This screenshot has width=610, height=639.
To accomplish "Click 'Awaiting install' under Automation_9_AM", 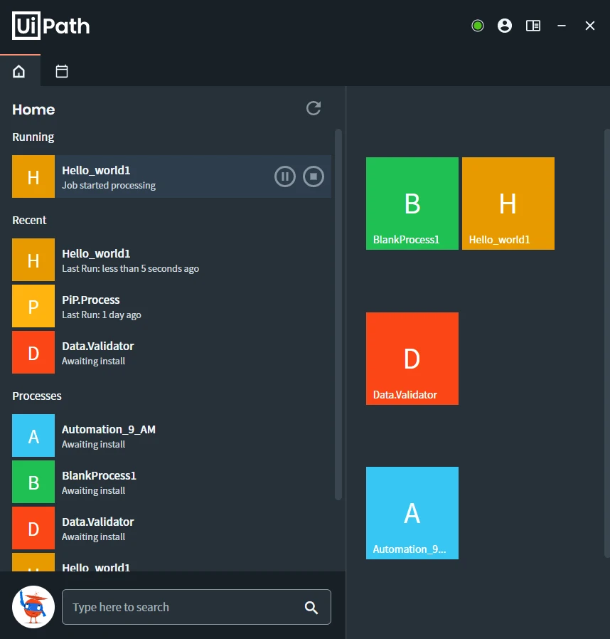I will click(x=93, y=444).
